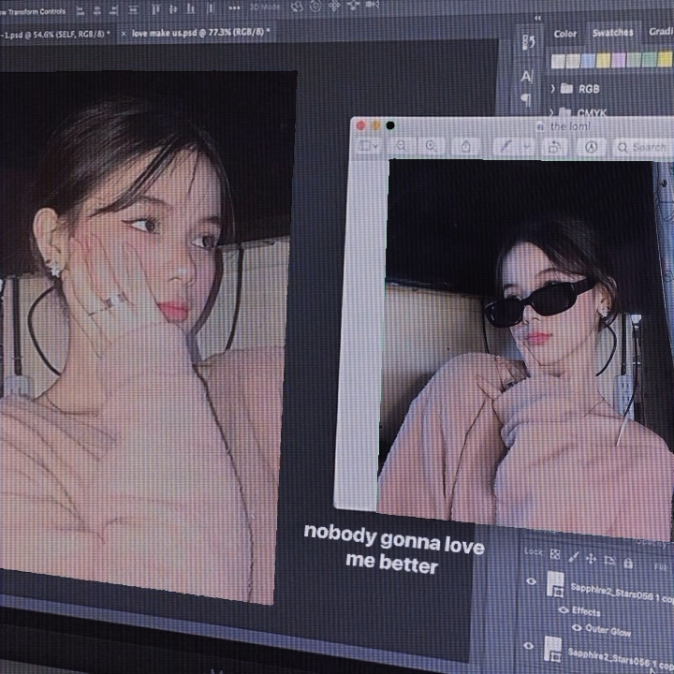Click the lock image pixels brush icon
The height and width of the screenshot is (674, 674).
tap(574, 557)
